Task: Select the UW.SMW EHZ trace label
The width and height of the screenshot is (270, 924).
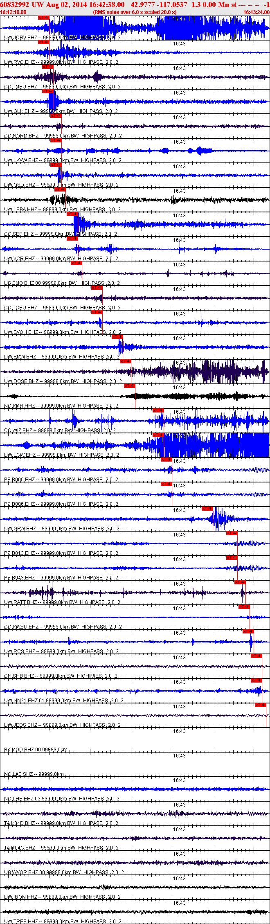Action: 61,356
